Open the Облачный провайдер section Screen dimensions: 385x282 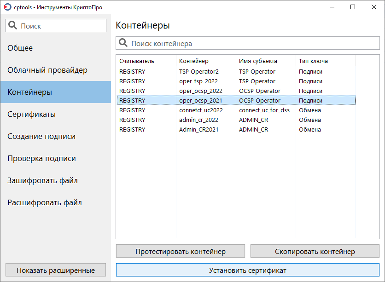pos(56,70)
